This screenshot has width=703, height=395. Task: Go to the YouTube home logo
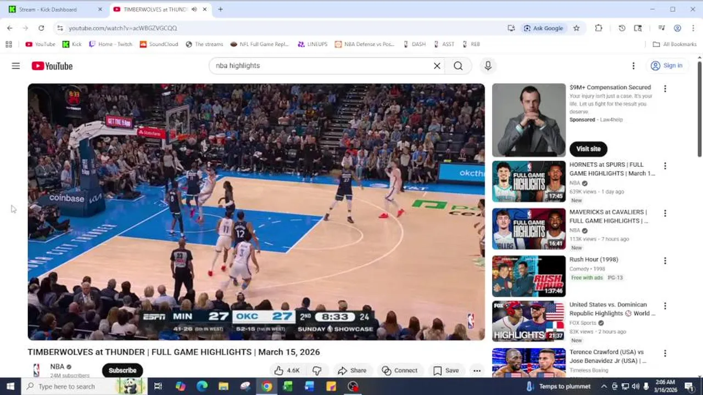click(52, 66)
